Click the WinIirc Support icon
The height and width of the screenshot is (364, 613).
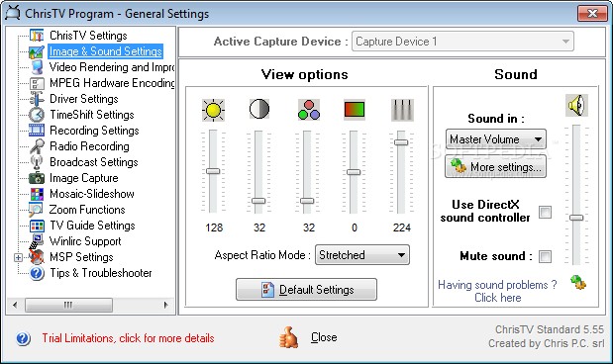37,241
